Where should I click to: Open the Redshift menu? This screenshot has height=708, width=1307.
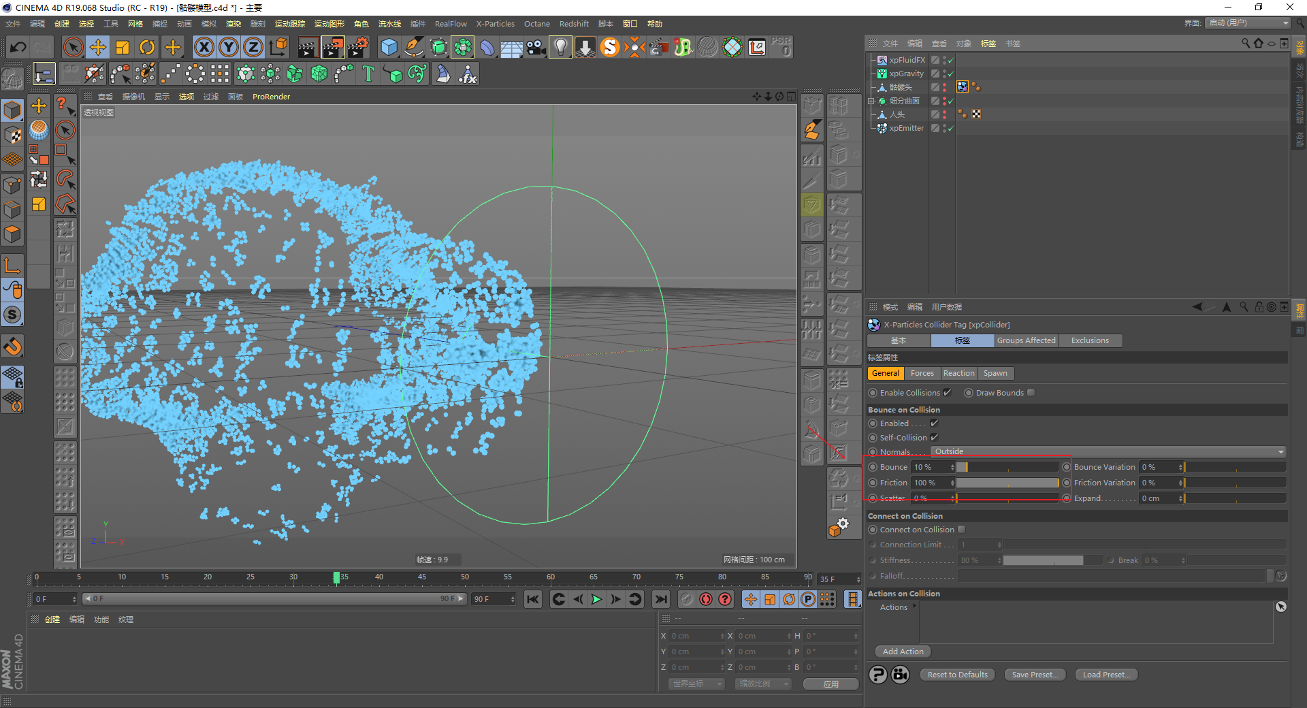click(574, 24)
